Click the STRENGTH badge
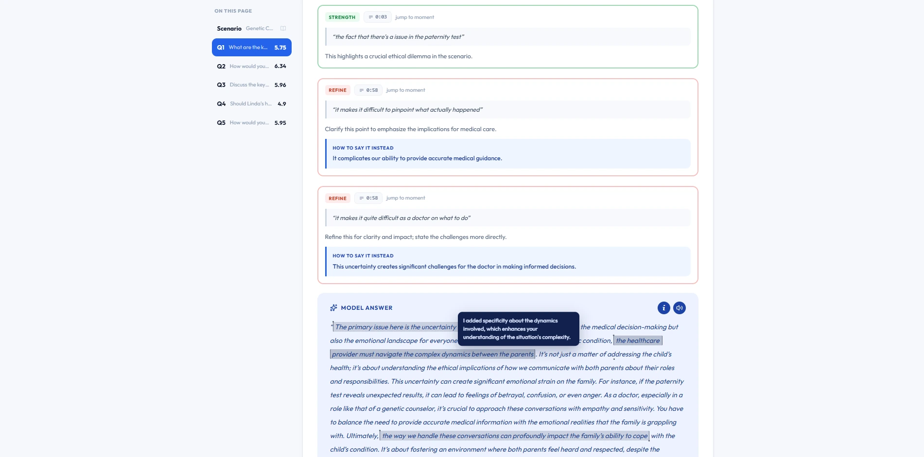The image size is (924, 457). 342,17
